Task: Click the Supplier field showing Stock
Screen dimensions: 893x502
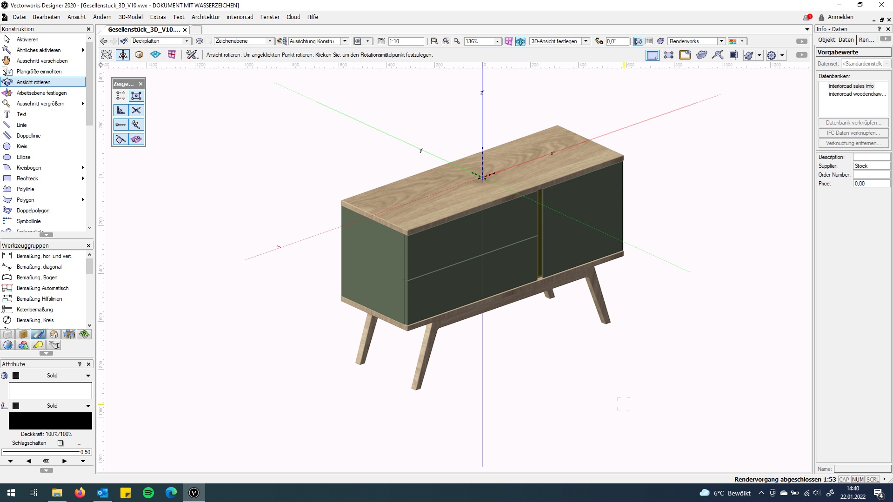Action: 871,166
